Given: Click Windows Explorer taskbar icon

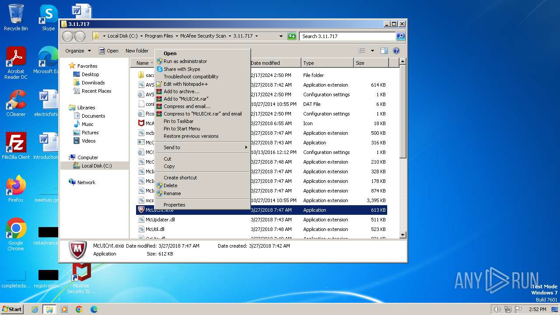Looking at the screenshot, I should coord(49,309).
